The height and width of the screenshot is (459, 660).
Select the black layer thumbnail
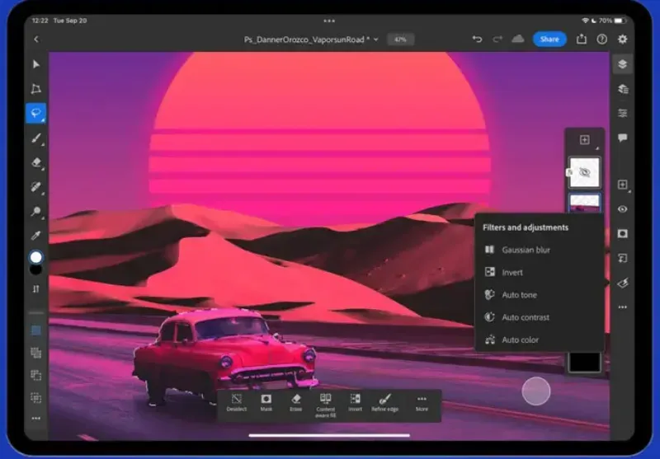tap(585, 363)
